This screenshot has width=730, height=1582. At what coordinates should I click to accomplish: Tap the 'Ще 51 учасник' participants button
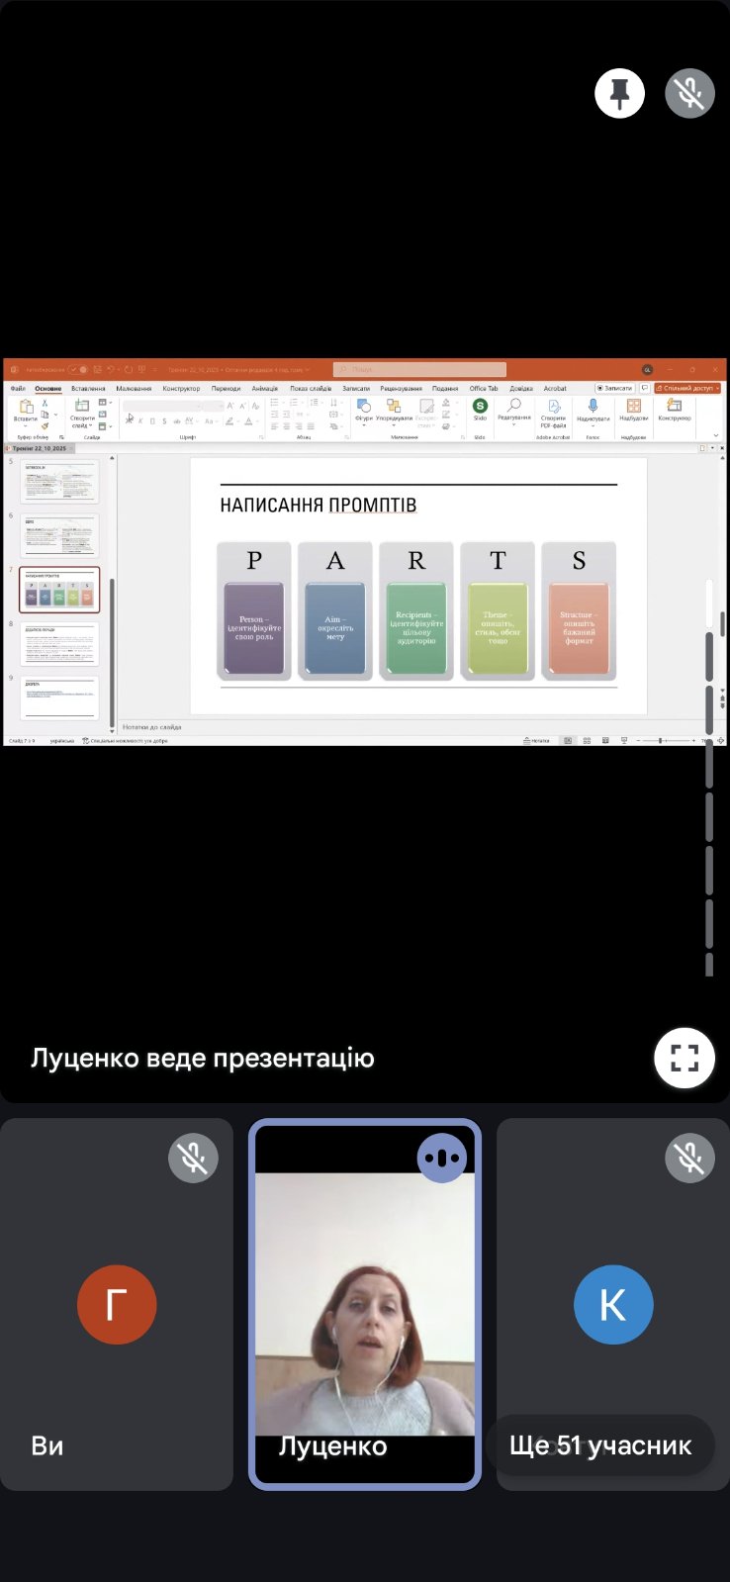pyautogui.click(x=599, y=1445)
